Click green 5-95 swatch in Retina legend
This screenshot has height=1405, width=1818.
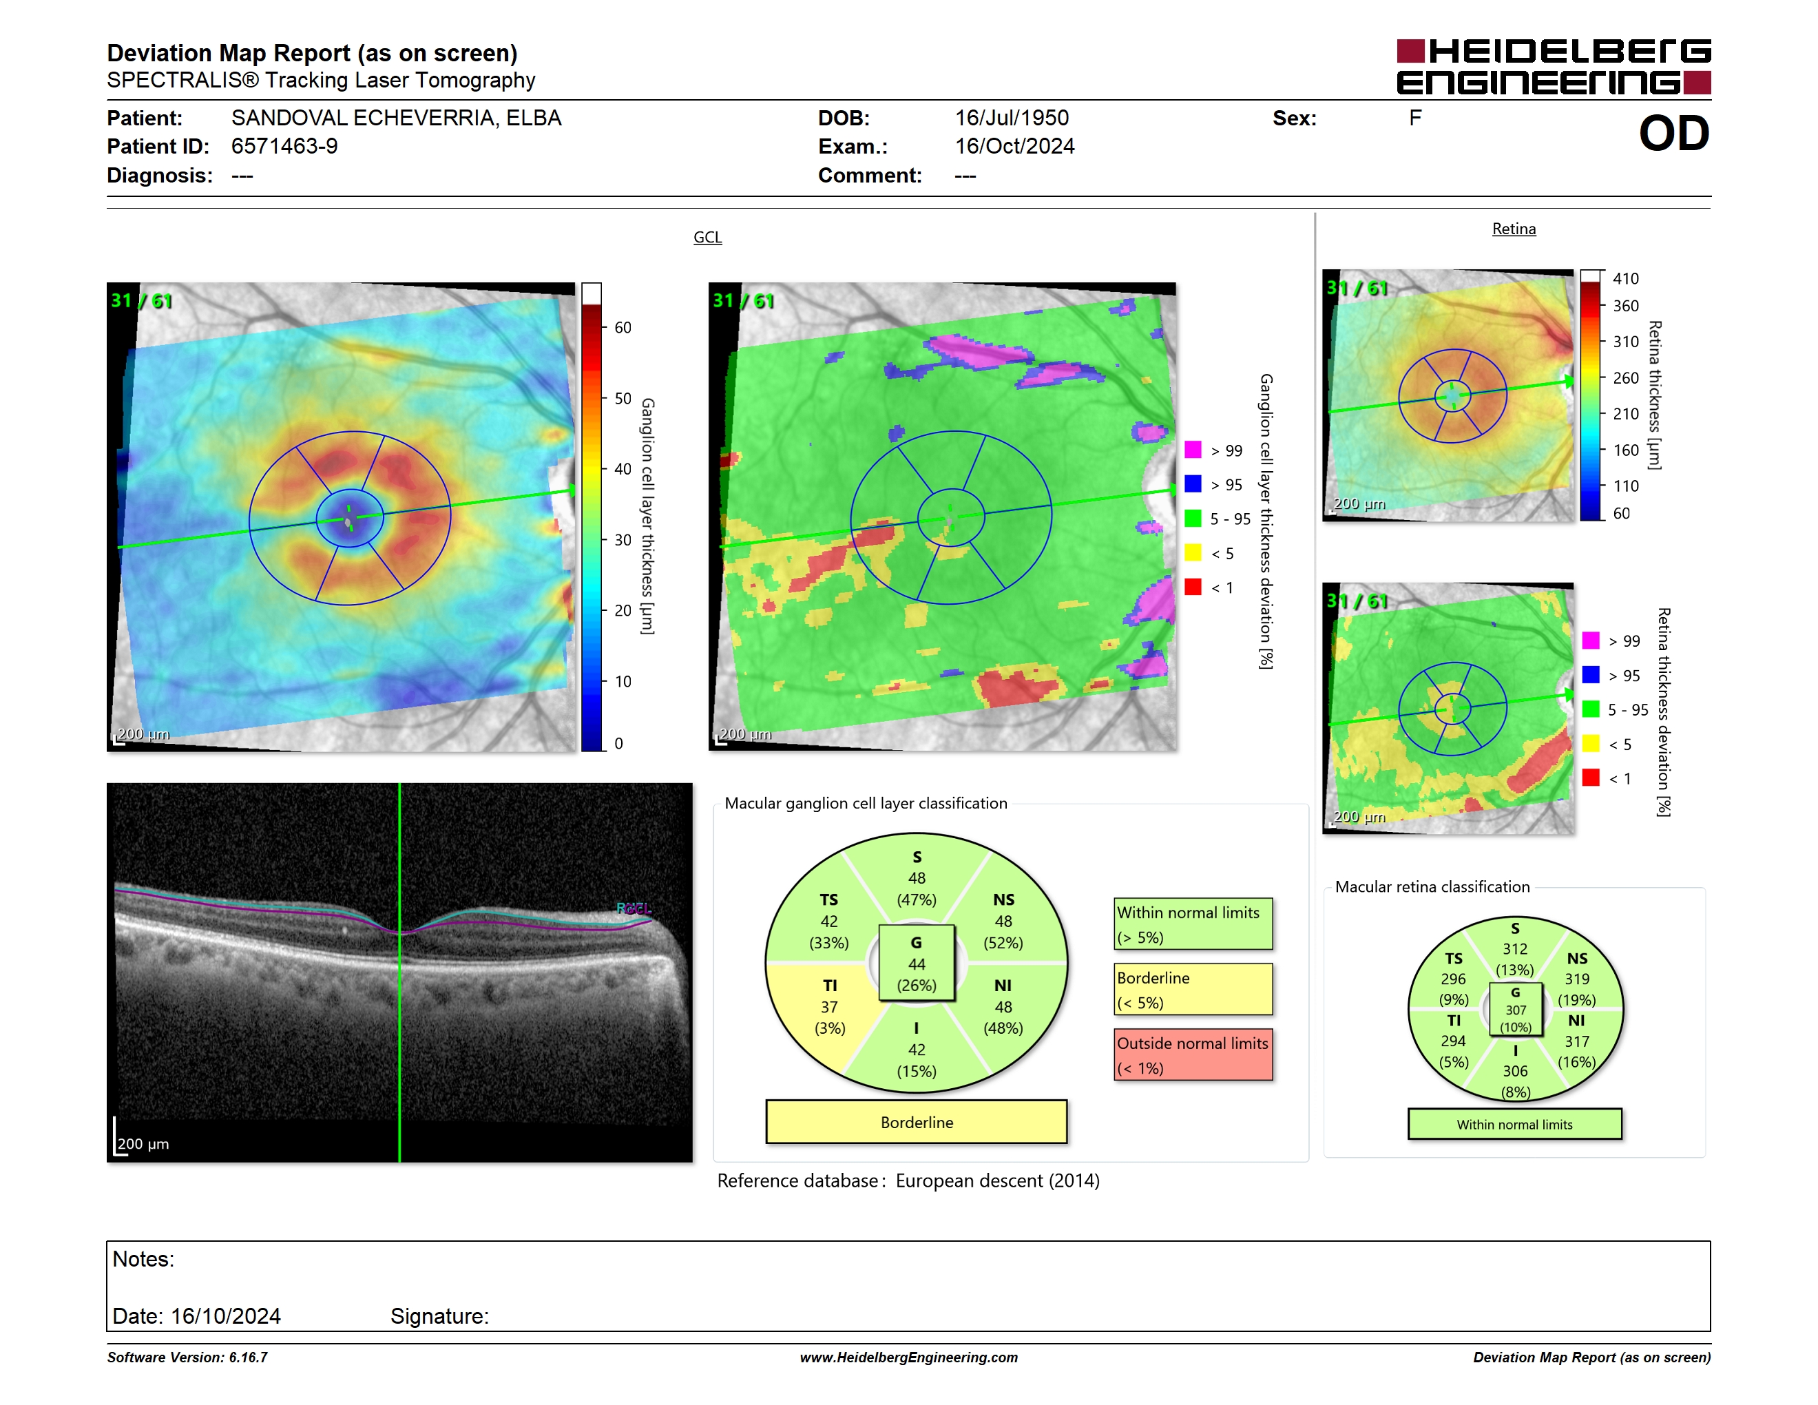tap(1591, 709)
